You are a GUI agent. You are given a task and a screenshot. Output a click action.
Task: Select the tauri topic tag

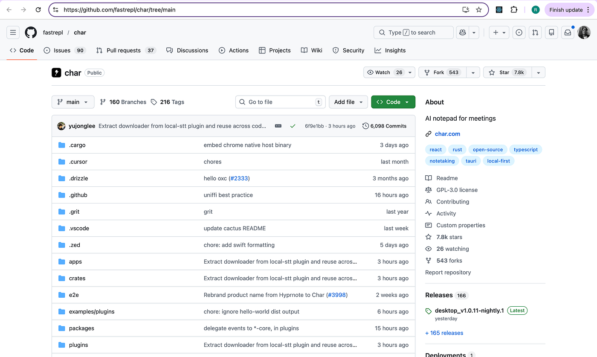pyautogui.click(x=471, y=161)
